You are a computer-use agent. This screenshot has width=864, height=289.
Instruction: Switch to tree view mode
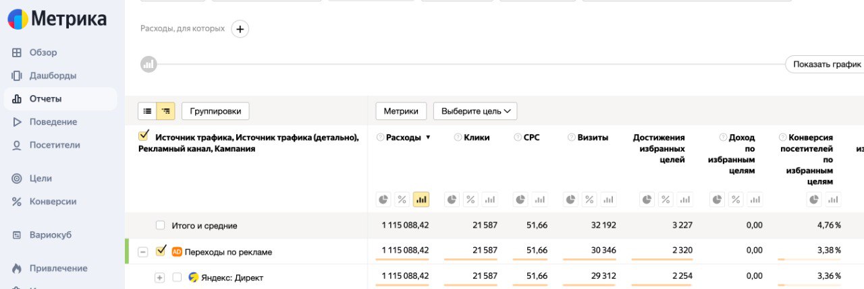pyautogui.click(x=165, y=111)
